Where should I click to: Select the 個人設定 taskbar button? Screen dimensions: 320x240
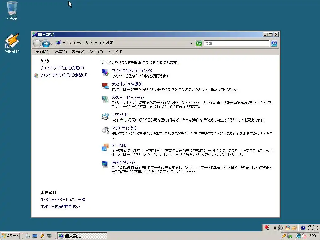(x=82, y=236)
